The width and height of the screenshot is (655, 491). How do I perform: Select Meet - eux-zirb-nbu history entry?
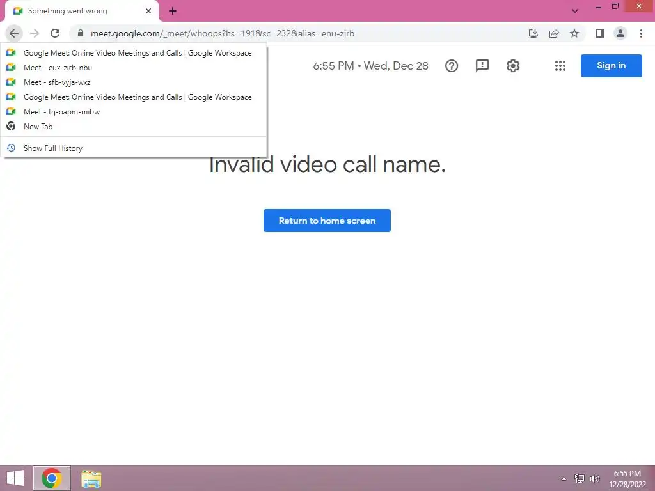tap(134, 68)
